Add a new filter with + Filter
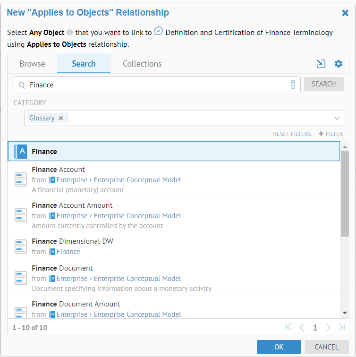The height and width of the screenshot is (357, 356). click(331, 134)
